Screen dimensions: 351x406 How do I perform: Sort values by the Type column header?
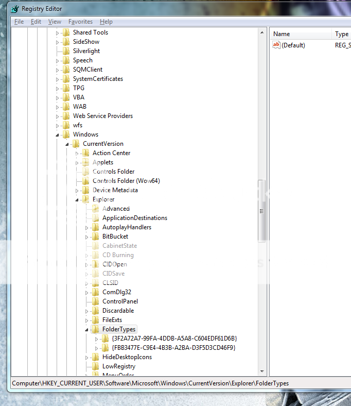click(x=341, y=34)
